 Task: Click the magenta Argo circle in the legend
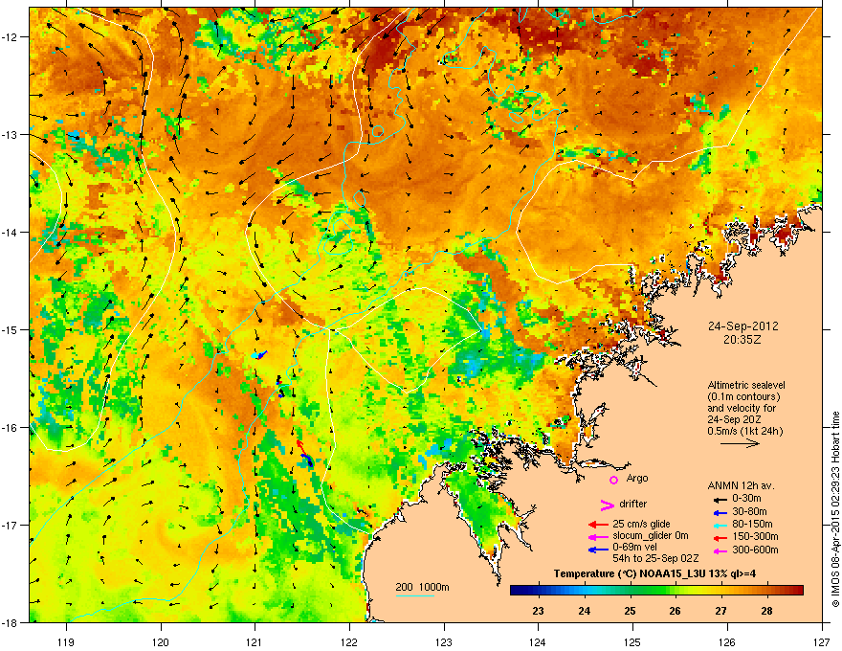pyautogui.click(x=613, y=481)
